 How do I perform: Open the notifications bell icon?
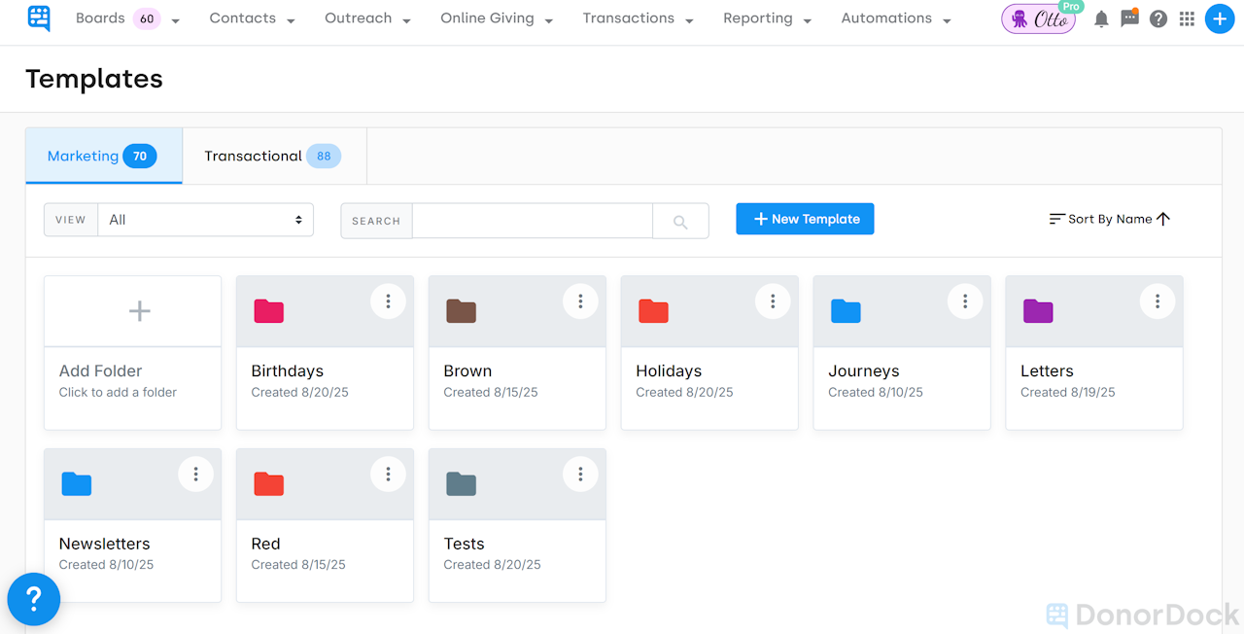click(1100, 18)
